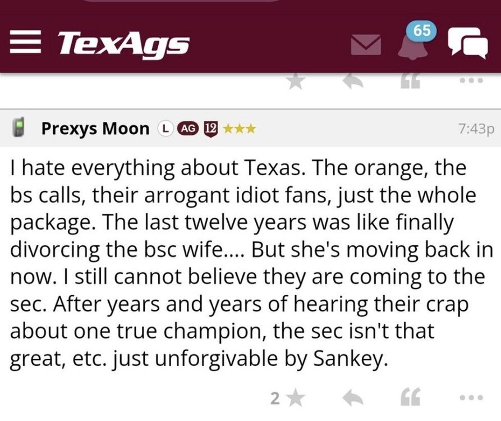Screen dimensions: 501x421
Task: Click the AG badge next to the username
Action: click(x=186, y=129)
